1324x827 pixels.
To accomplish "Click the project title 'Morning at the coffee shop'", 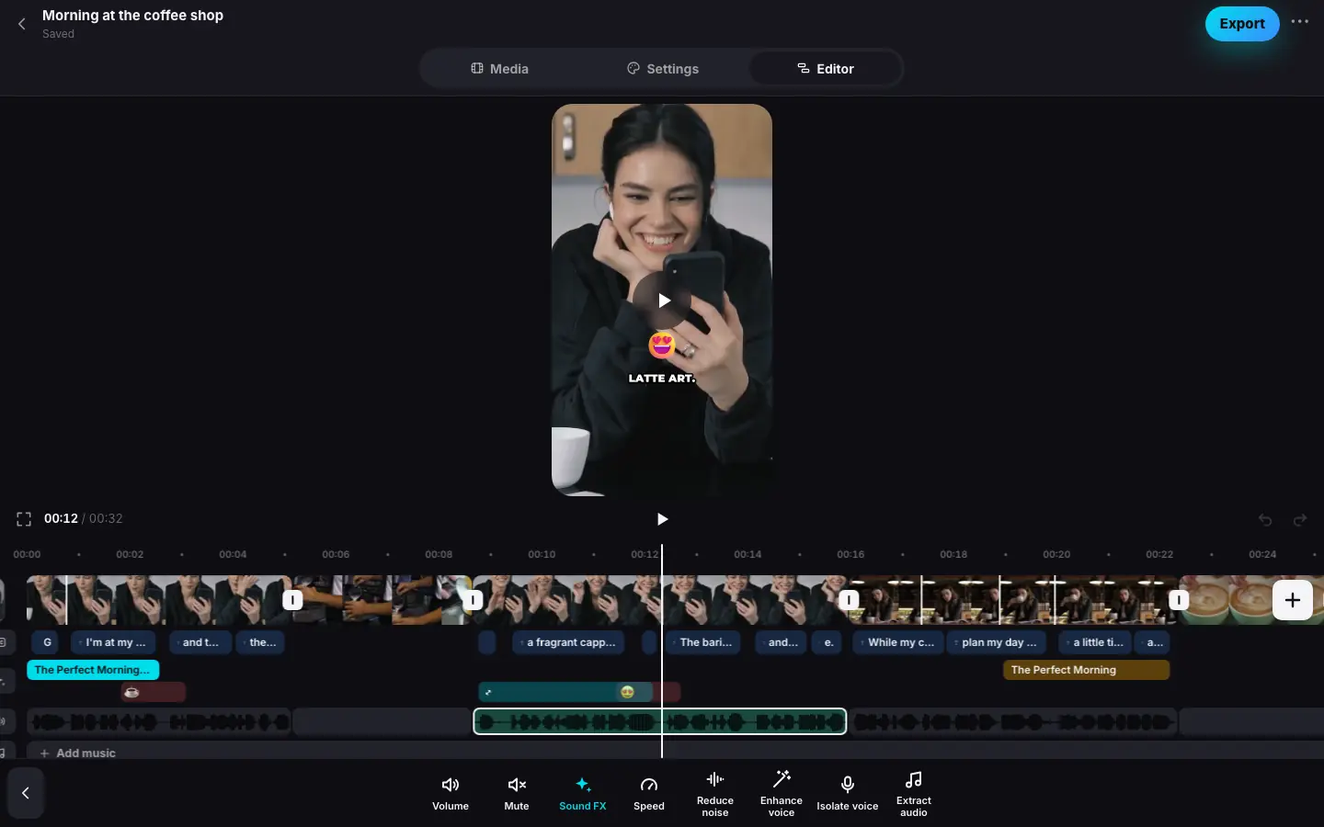I will [x=132, y=16].
